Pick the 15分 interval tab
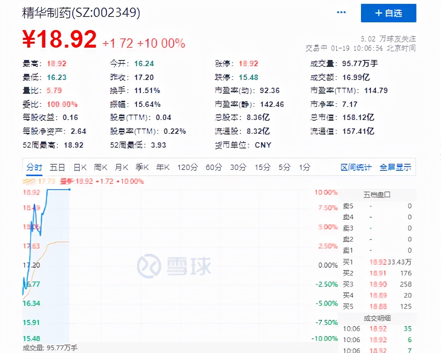Image resolution: width=441 pixels, height=353 pixels. point(263,167)
